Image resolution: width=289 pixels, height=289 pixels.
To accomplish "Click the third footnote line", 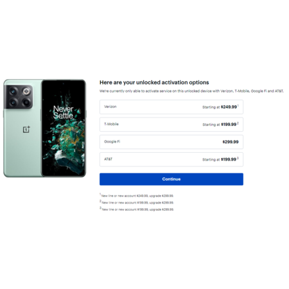I will point(137,209).
